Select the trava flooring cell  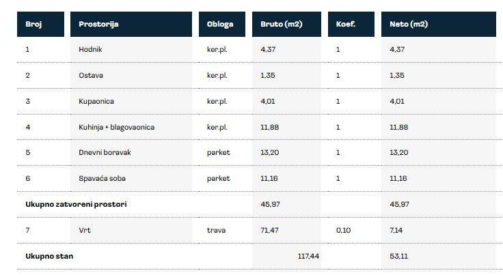pos(216,230)
